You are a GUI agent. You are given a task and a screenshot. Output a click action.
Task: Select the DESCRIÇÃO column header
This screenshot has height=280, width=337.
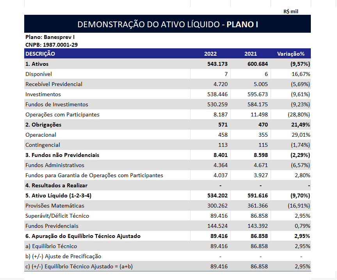(x=40, y=54)
